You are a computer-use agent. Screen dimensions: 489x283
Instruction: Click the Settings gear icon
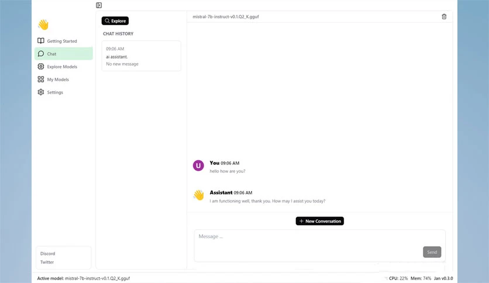click(41, 92)
